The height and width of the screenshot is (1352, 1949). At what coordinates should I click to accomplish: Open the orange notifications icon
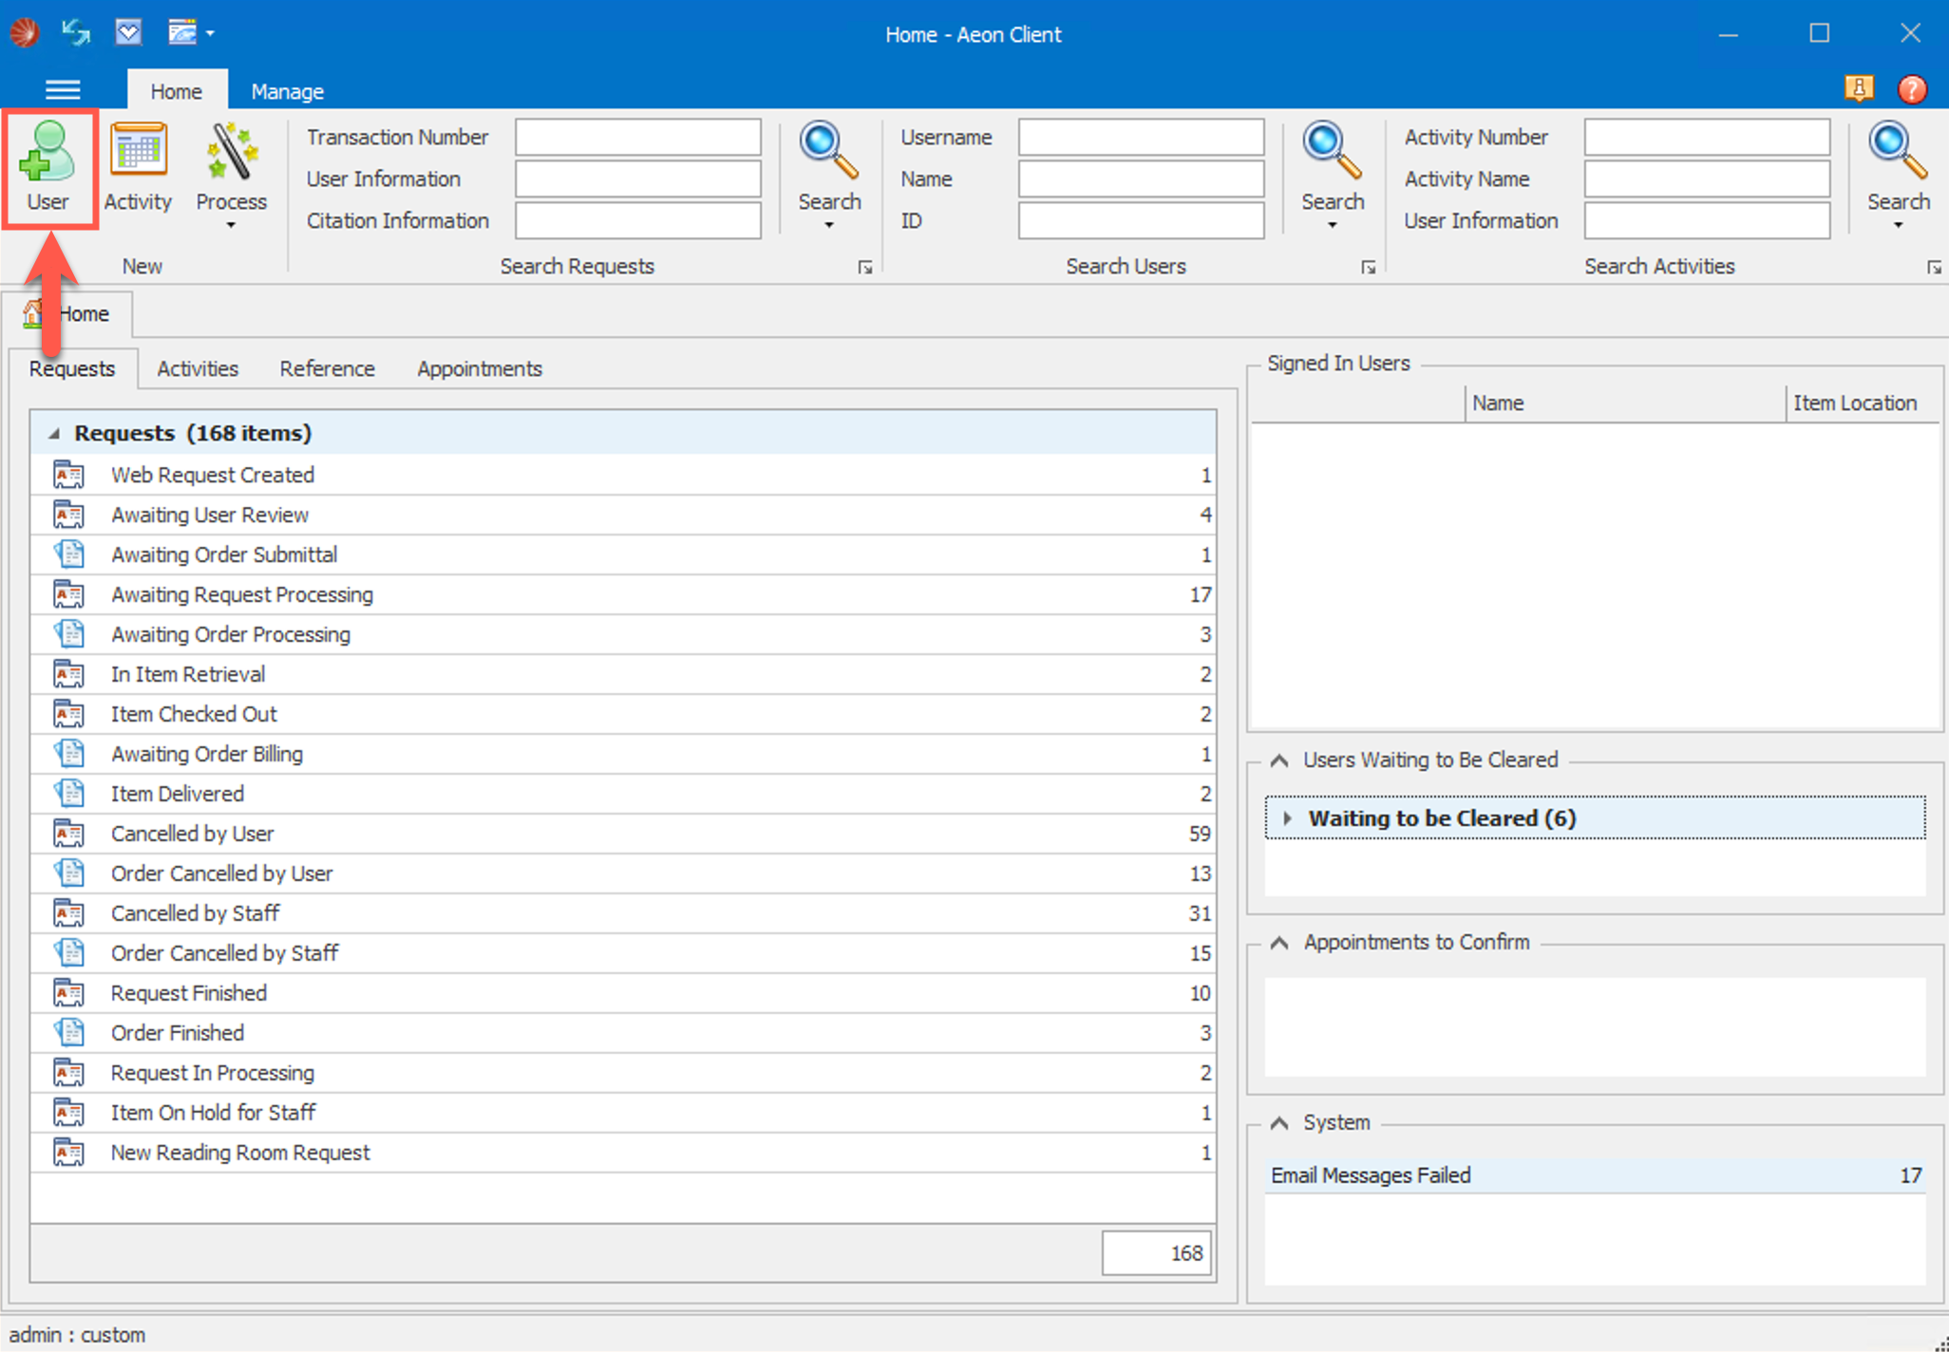click(x=1859, y=89)
